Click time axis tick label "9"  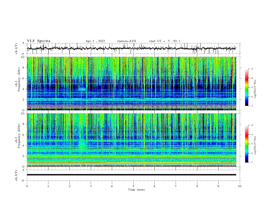[x=218, y=186]
